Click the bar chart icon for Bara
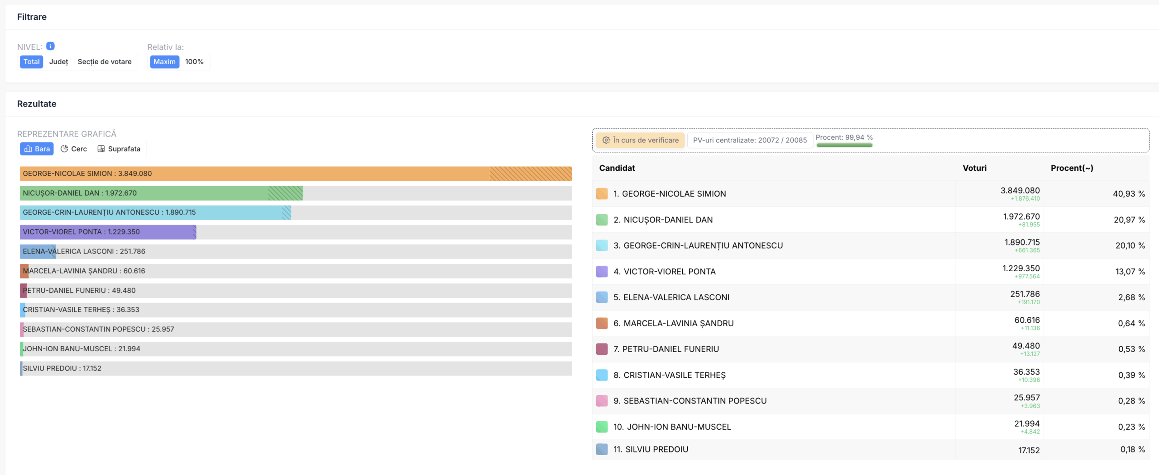 click(x=28, y=149)
